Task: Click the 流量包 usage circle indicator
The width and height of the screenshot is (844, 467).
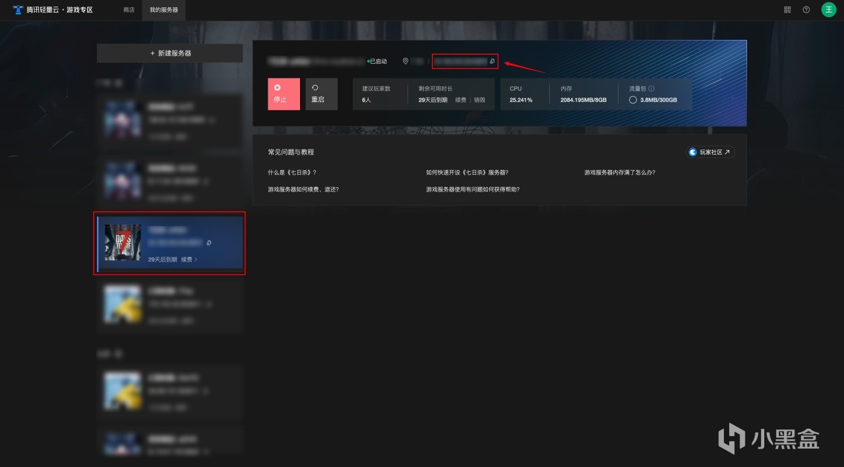Action: [x=633, y=100]
